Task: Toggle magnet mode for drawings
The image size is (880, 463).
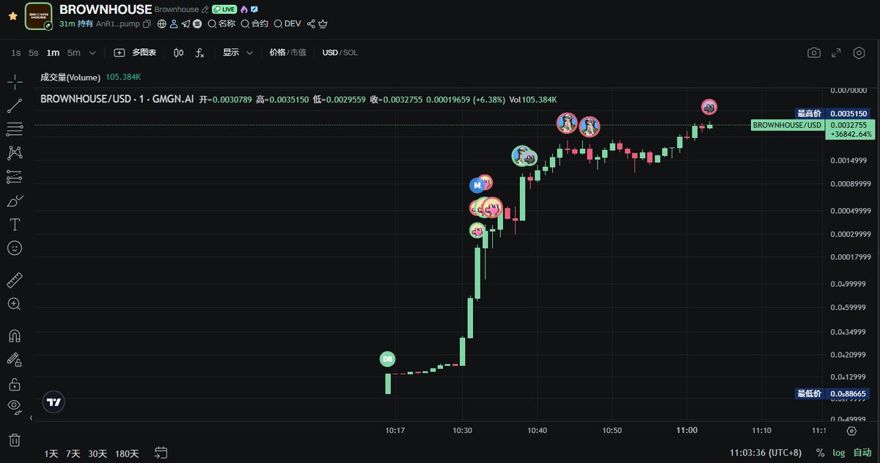Action: [x=15, y=336]
